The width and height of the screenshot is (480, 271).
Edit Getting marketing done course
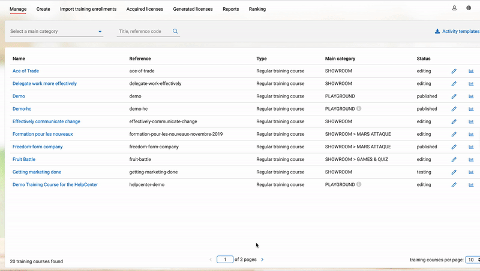[454, 172]
